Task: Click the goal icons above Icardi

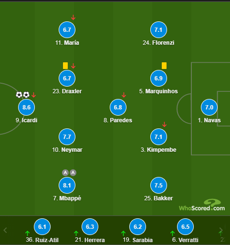Action: click(x=22, y=95)
